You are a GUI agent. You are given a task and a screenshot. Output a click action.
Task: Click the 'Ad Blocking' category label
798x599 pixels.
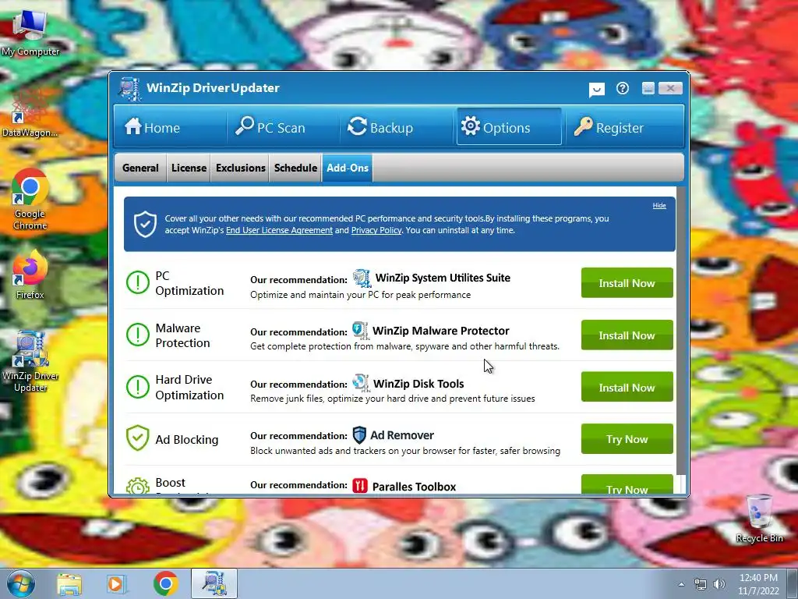pyautogui.click(x=187, y=440)
